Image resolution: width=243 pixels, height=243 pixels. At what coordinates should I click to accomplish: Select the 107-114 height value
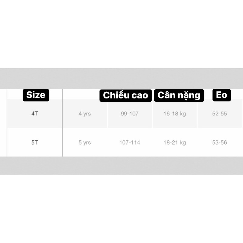click(x=129, y=142)
